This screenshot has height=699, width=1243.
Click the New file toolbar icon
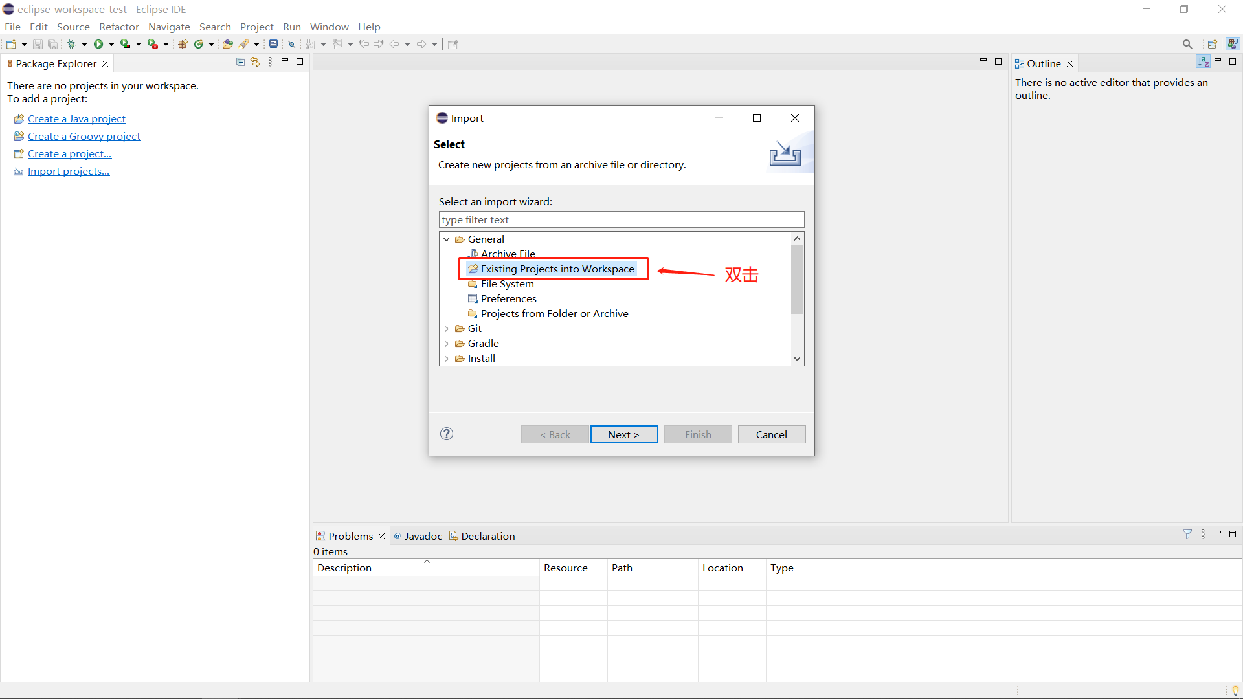pyautogui.click(x=11, y=44)
